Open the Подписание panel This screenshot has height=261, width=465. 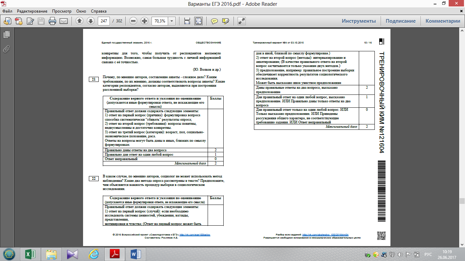coord(401,21)
